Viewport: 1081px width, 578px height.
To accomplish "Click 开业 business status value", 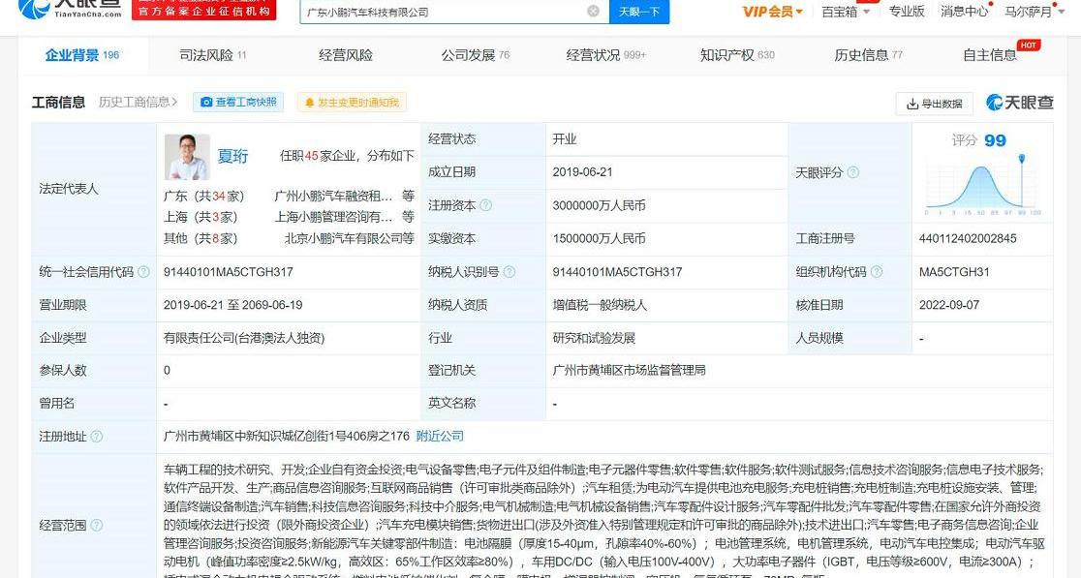I will tap(564, 139).
